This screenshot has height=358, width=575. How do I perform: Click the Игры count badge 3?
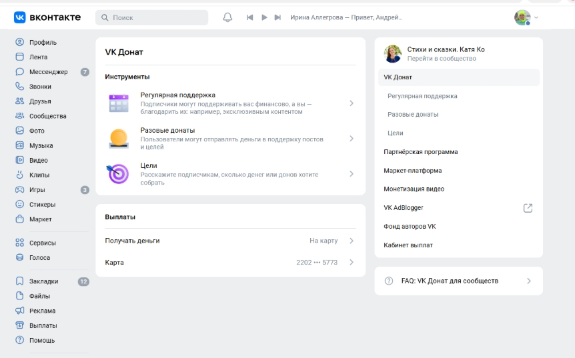[x=85, y=190]
